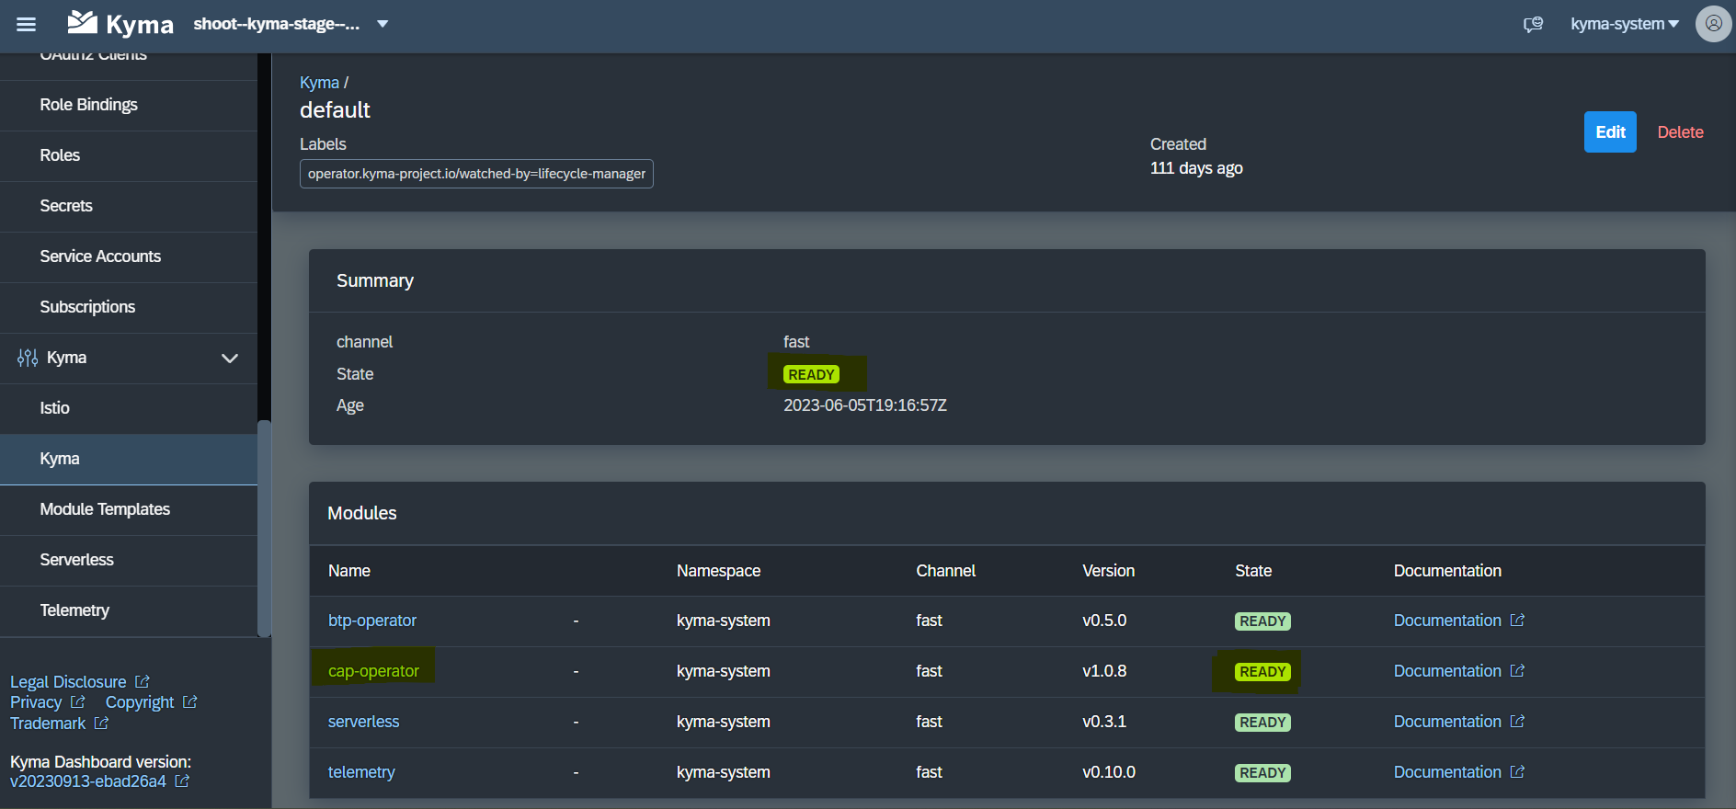Click external-link icon beside Legal Disclosure

point(142,681)
